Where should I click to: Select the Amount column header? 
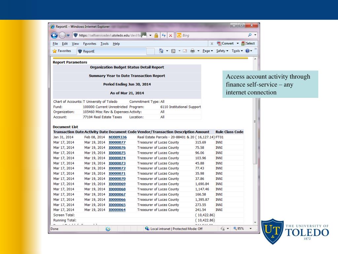[202, 132]
